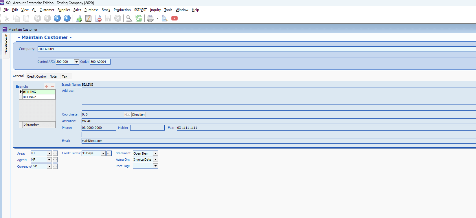Open Agent lookup ellipsis button

click(55, 160)
